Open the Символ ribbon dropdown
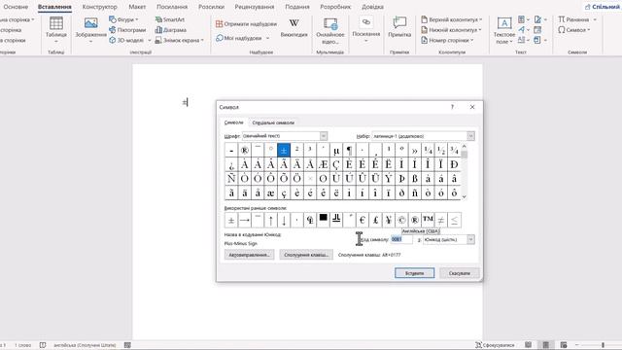The image size is (622, 350). (x=574, y=30)
